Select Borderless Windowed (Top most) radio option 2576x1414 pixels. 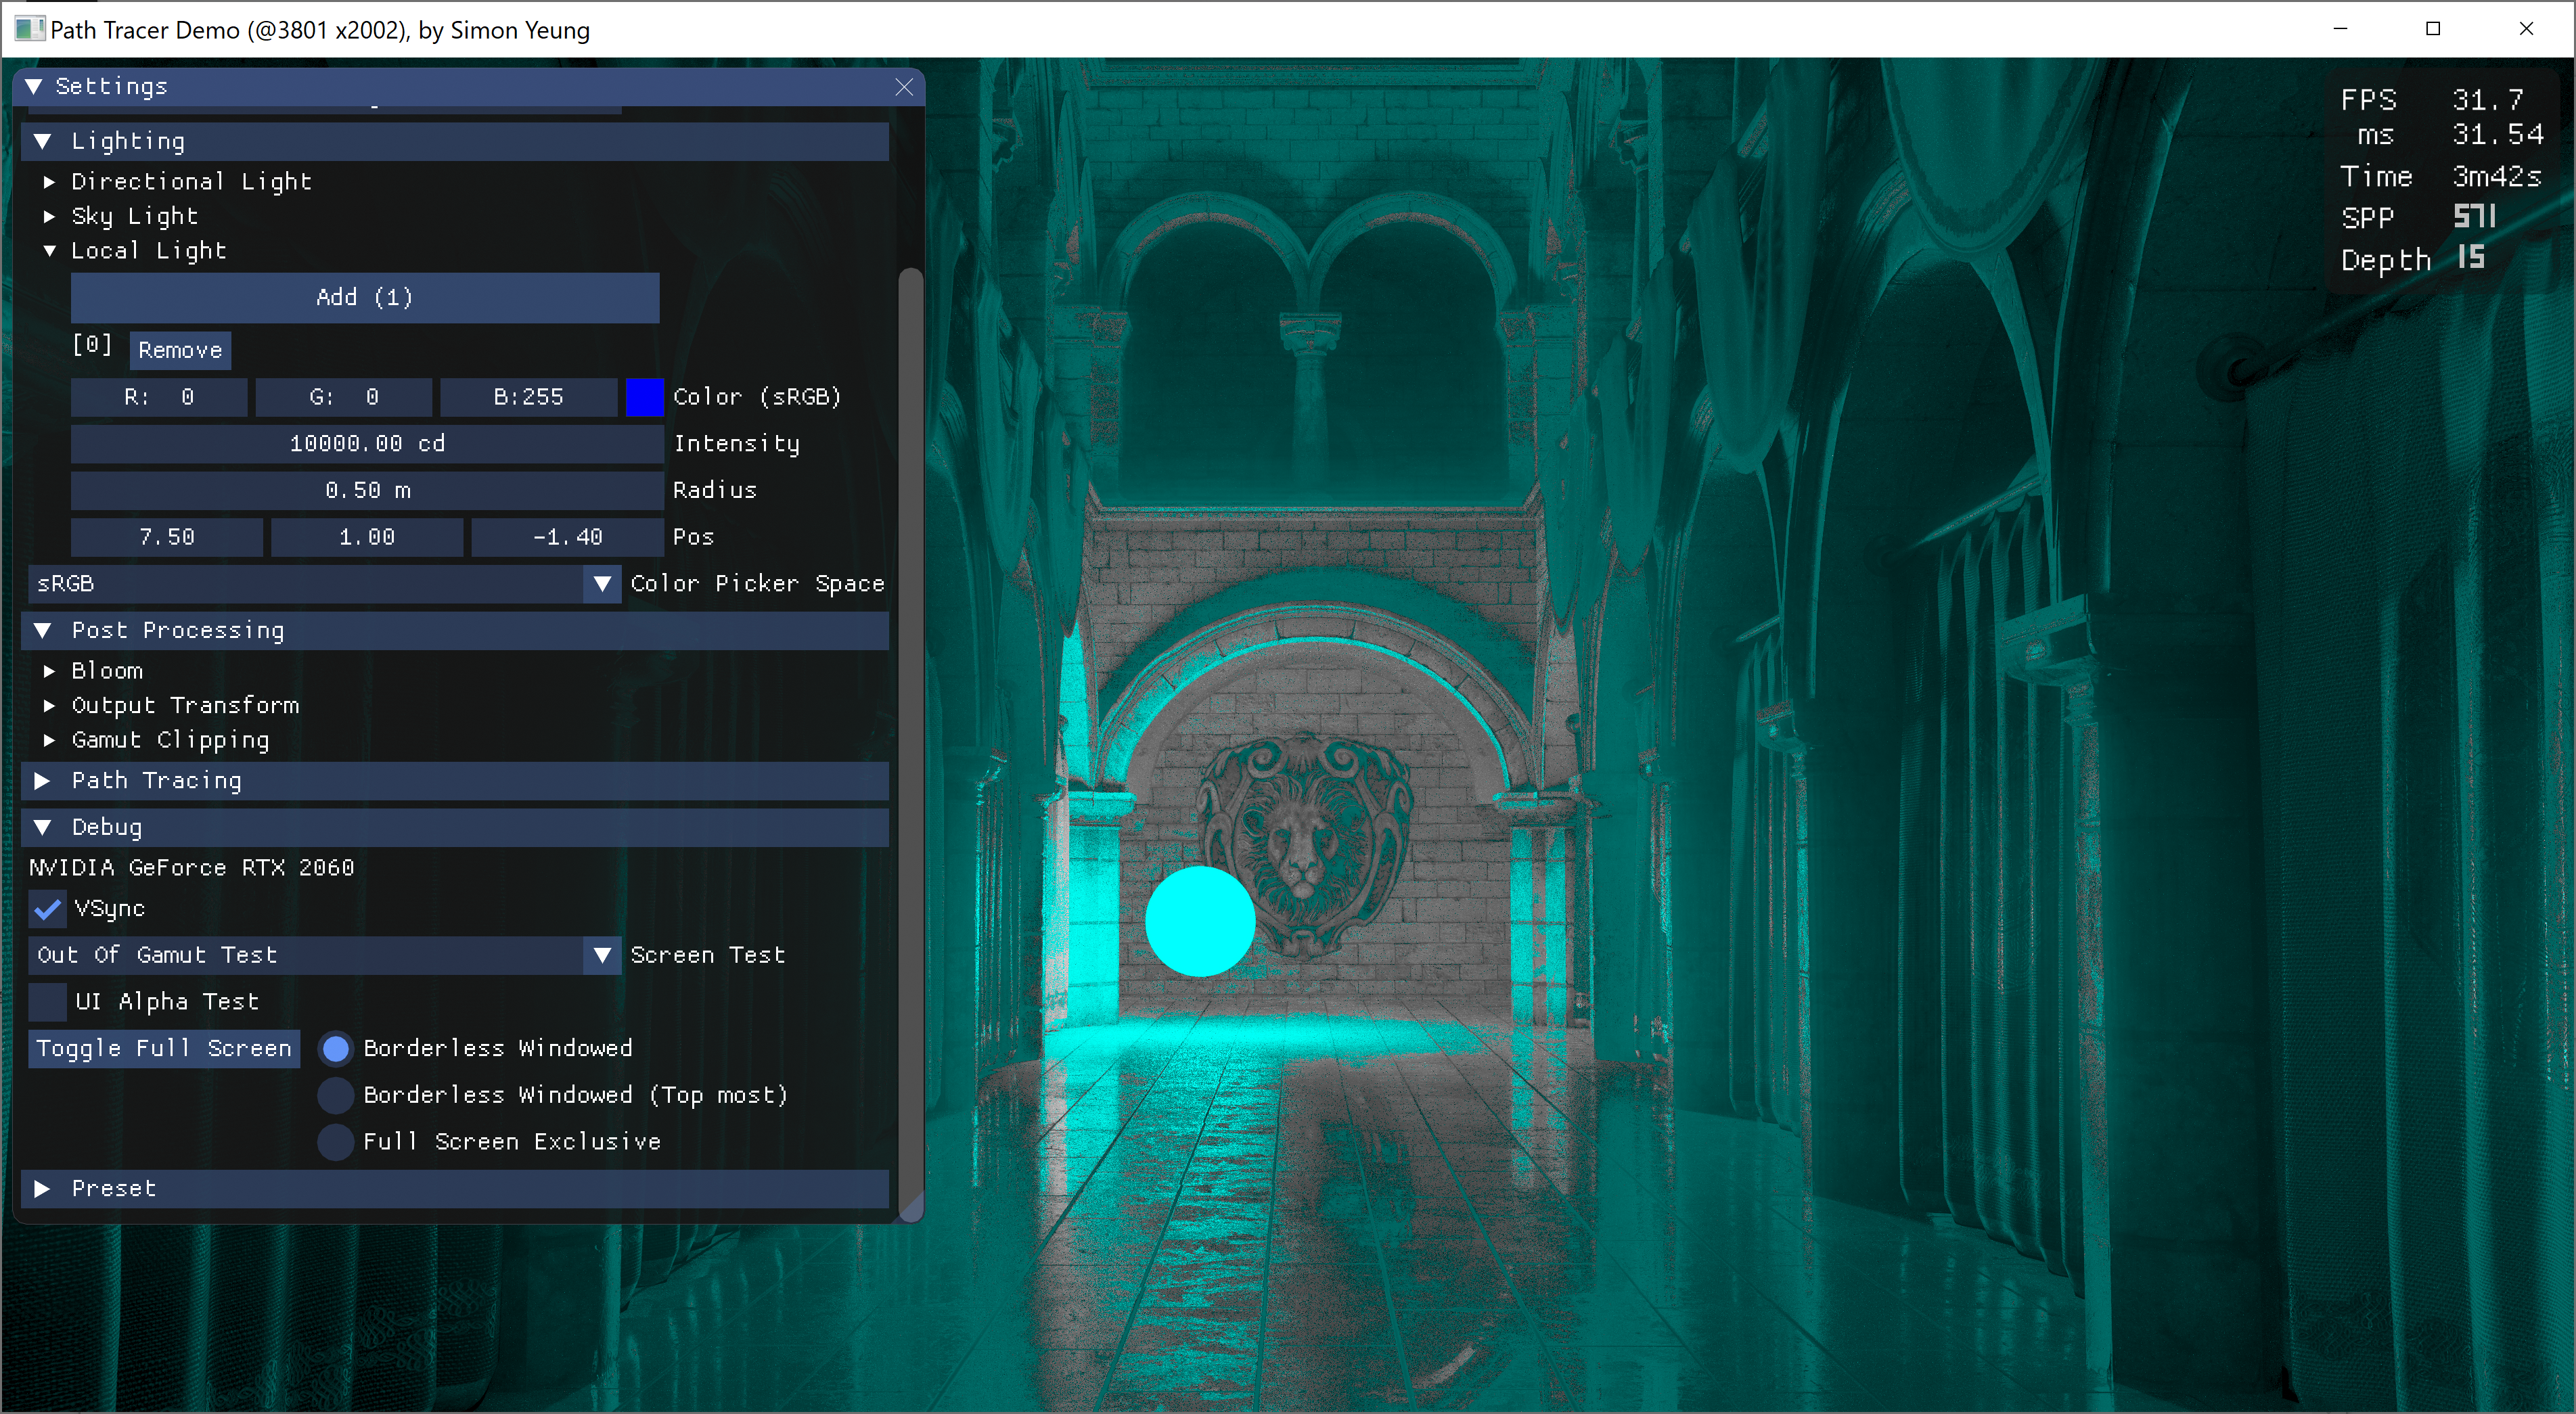click(x=336, y=1095)
